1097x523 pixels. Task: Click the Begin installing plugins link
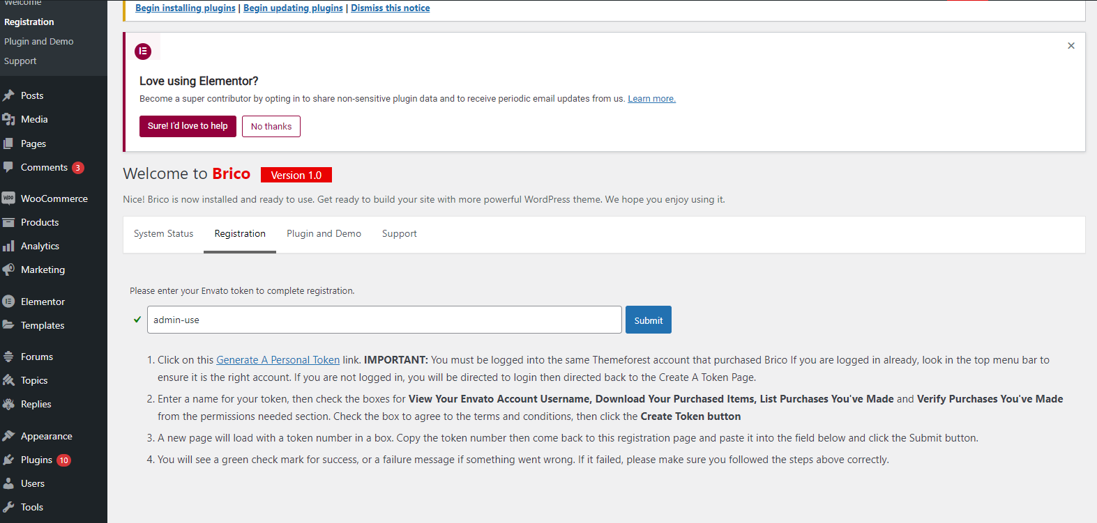click(186, 8)
